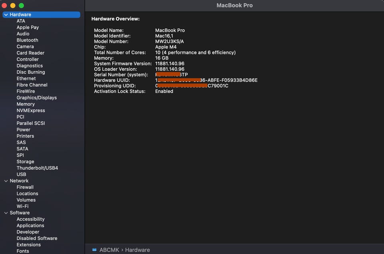Open the NVMExpress hardware item
This screenshot has width=384, height=254.
tap(31, 111)
